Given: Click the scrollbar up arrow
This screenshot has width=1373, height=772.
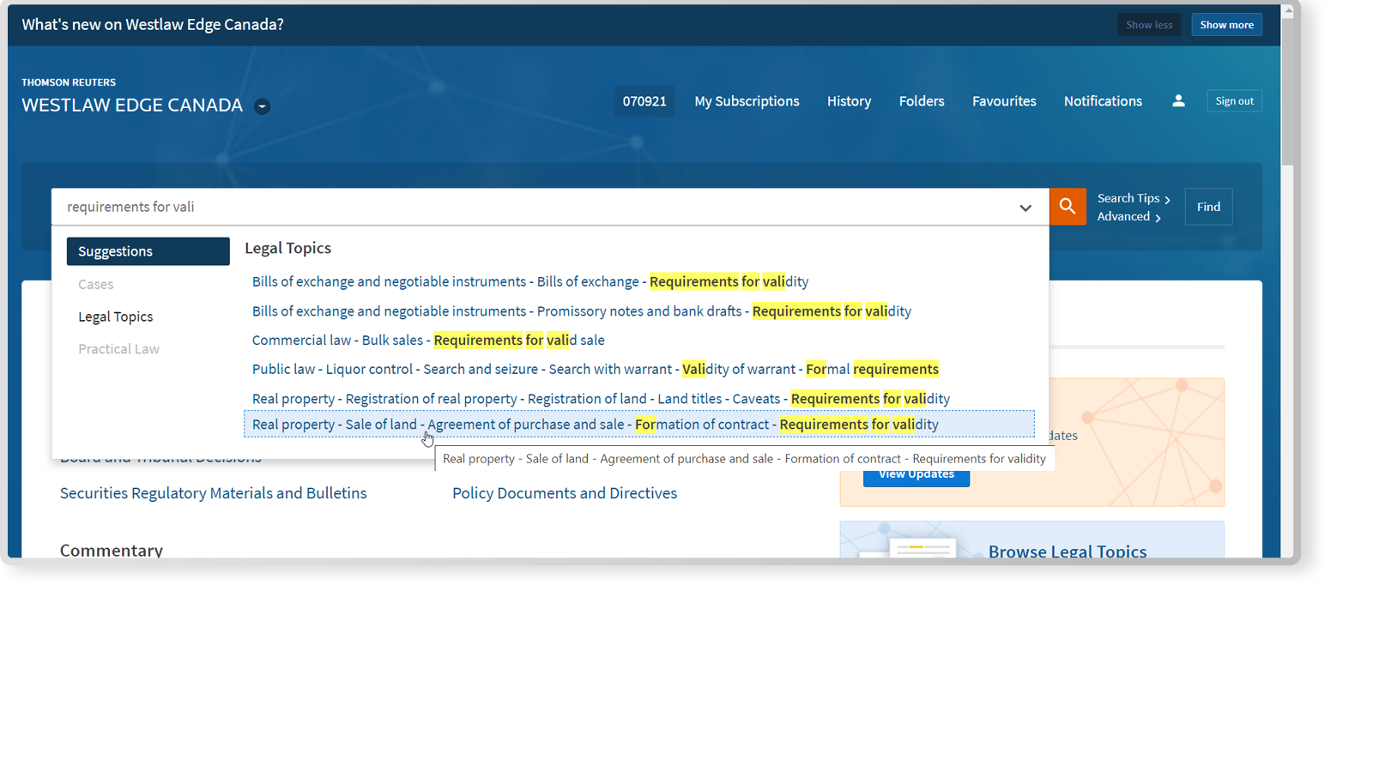Looking at the screenshot, I should tap(1288, 11).
